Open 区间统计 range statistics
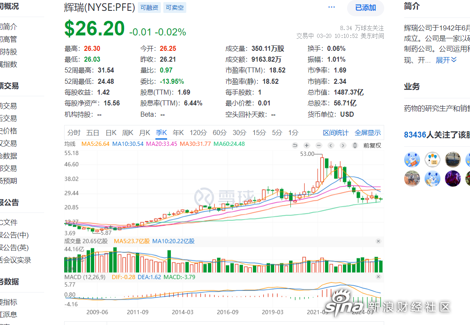Viewport: 470px width, 325px height. 336,133
